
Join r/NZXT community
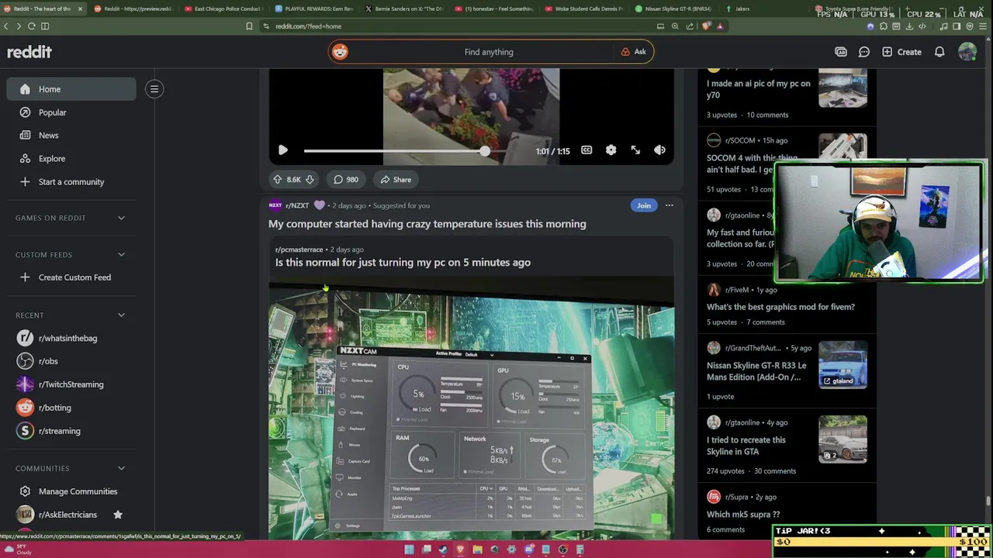644,205
